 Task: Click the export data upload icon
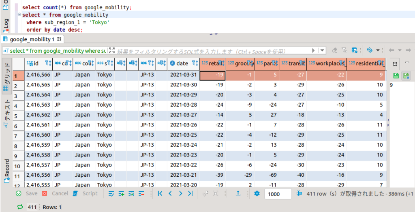coord(238,194)
